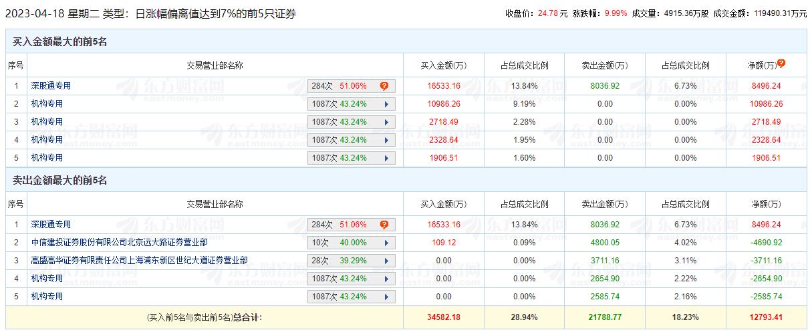The height and width of the screenshot is (336, 812).
Task: Open 机构专用 link in the 2654.90 sell row
Action: 47,279
